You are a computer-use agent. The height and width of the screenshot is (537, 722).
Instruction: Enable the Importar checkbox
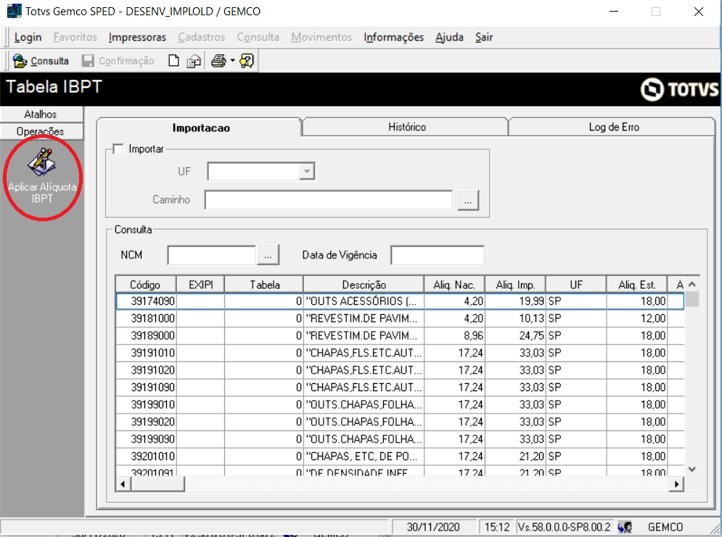118,149
